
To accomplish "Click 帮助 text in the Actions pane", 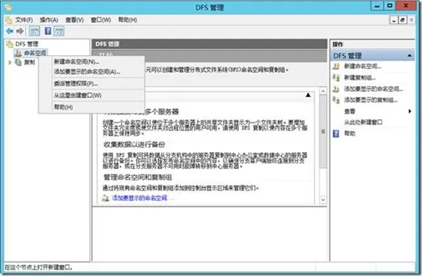I will click(x=350, y=133).
